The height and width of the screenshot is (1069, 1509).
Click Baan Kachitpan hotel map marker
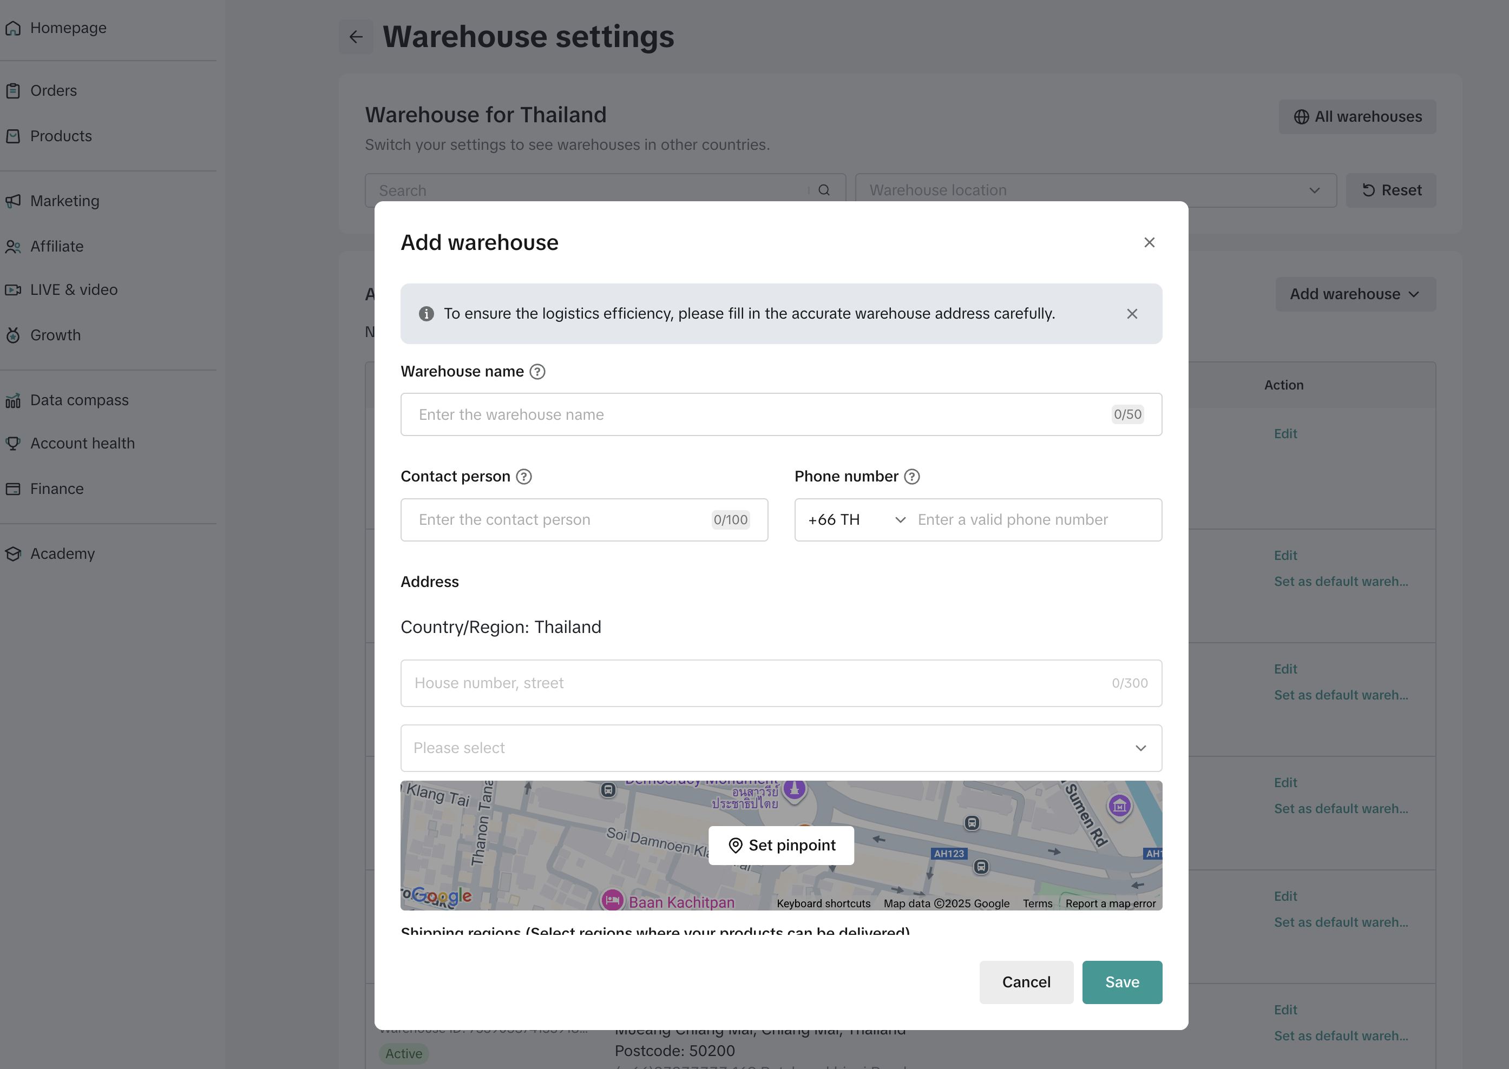tap(612, 901)
